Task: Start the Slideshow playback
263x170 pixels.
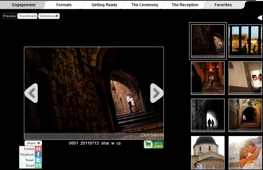Action: (x=49, y=16)
